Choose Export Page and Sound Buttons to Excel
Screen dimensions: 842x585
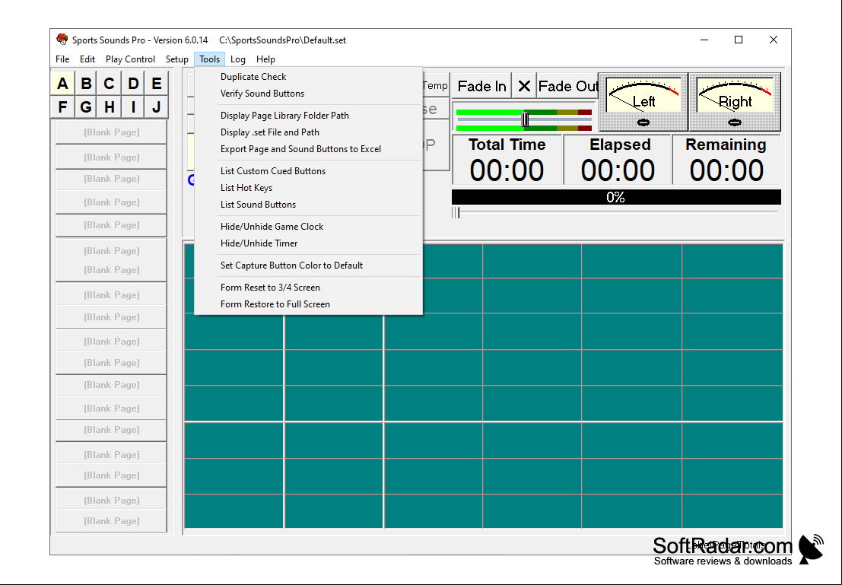pyautogui.click(x=308, y=149)
